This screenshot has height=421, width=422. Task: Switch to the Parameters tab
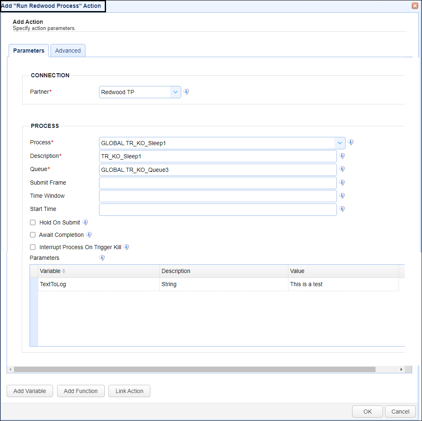(x=29, y=51)
